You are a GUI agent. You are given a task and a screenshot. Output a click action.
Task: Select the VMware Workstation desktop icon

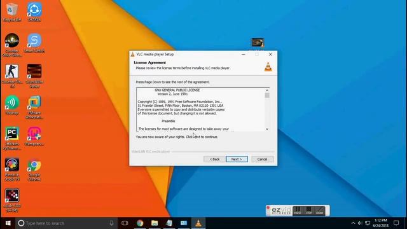pos(34,108)
